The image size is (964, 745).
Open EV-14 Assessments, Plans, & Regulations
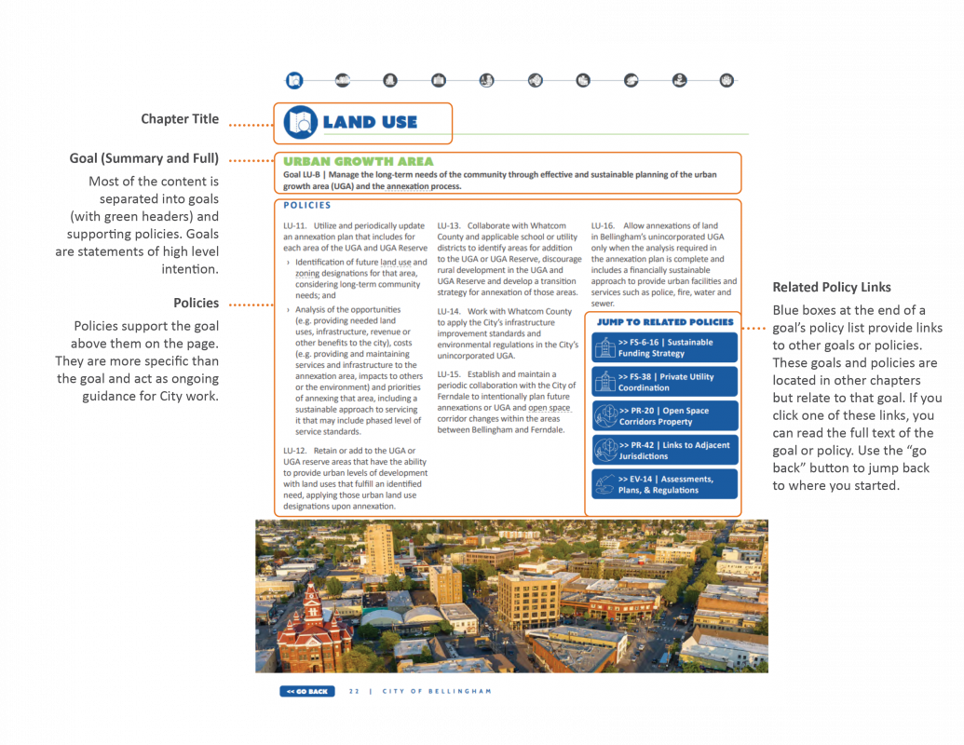click(x=666, y=483)
